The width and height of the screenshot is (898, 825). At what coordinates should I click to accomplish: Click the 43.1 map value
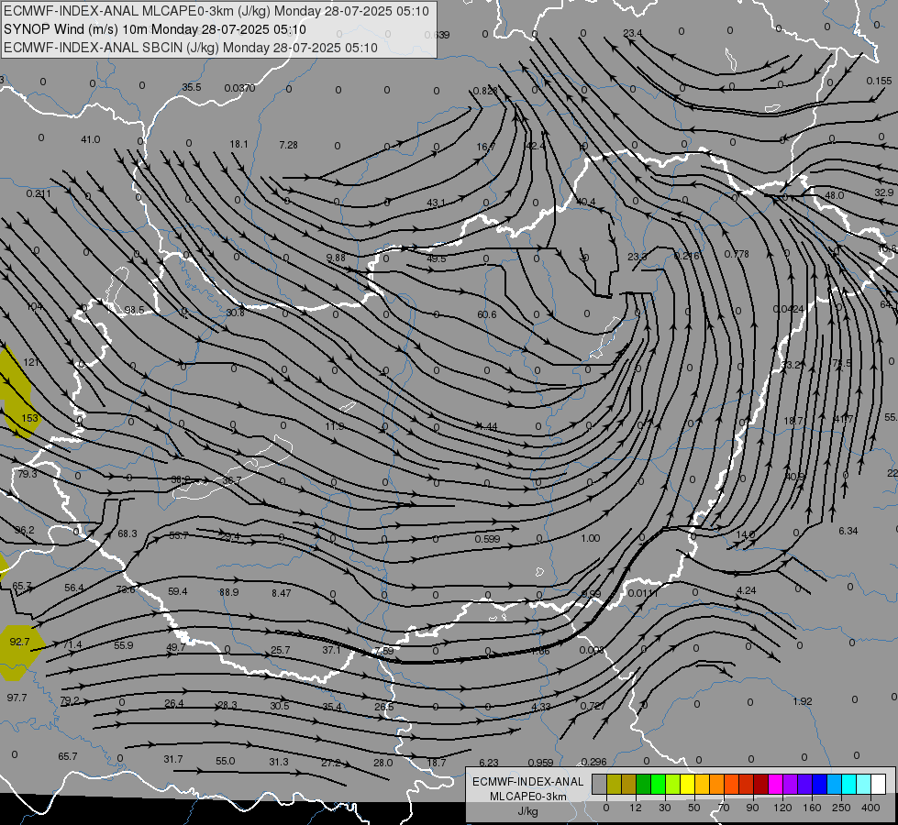click(x=437, y=203)
